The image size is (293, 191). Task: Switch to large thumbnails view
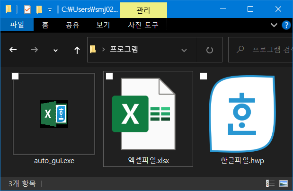(x=284, y=183)
